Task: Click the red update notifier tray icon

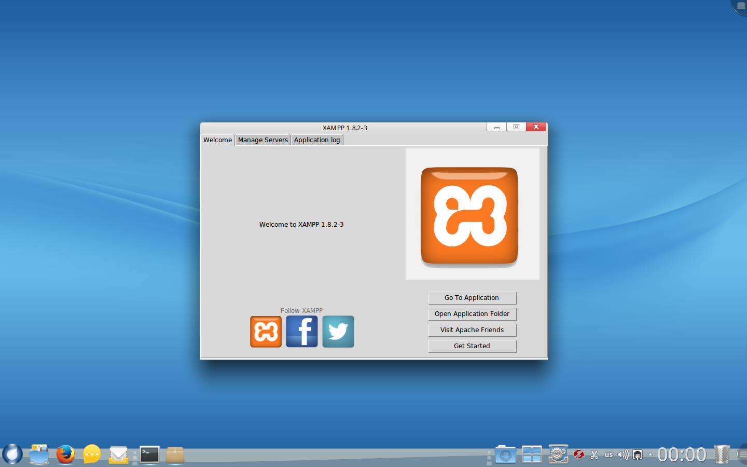Action: [579, 455]
